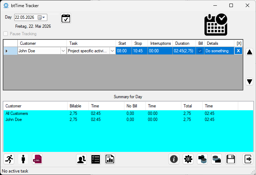The width and height of the screenshot is (256, 175).
Task: Select the All Customers summary row
Action: click(128, 113)
